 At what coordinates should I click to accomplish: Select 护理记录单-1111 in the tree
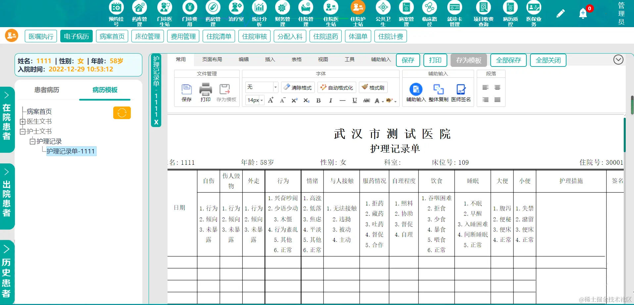pyautogui.click(x=71, y=151)
